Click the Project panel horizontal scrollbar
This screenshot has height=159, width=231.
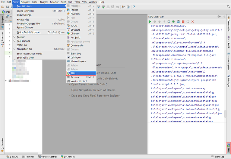(22, 153)
